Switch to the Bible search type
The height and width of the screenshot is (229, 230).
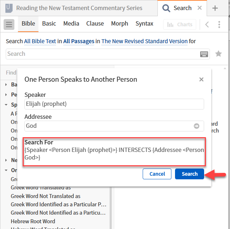click(x=28, y=23)
